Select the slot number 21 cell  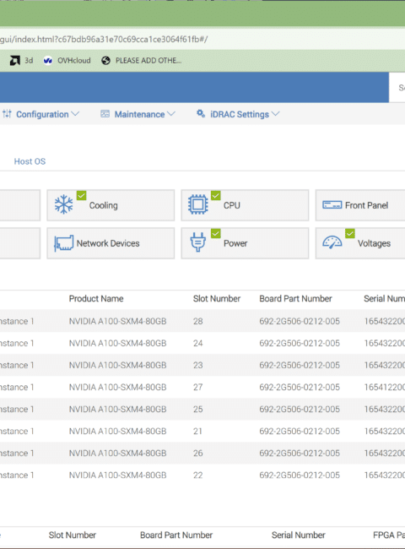(198, 431)
